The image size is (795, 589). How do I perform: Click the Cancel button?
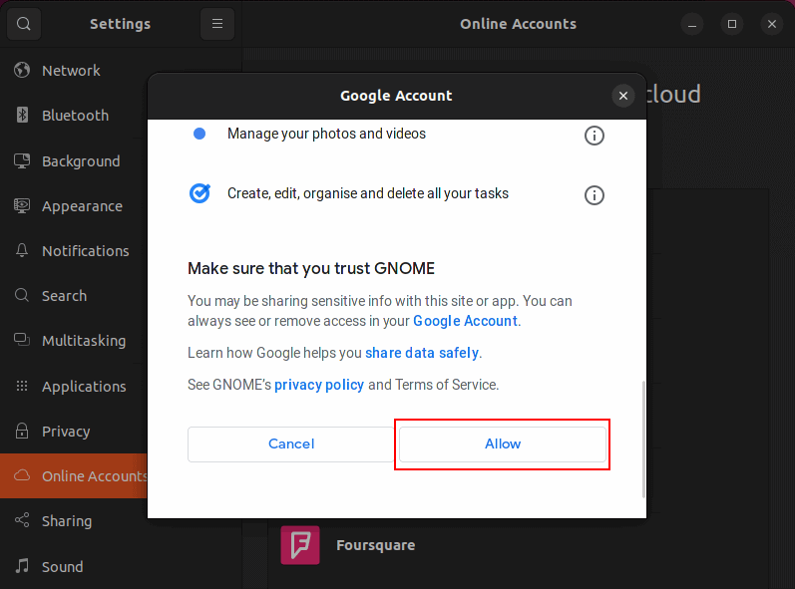tap(291, 444)
